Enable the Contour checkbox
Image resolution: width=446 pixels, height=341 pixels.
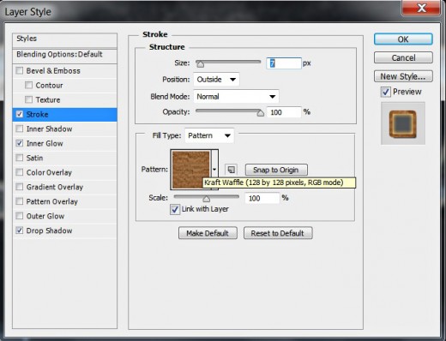[x=28, y=85]
